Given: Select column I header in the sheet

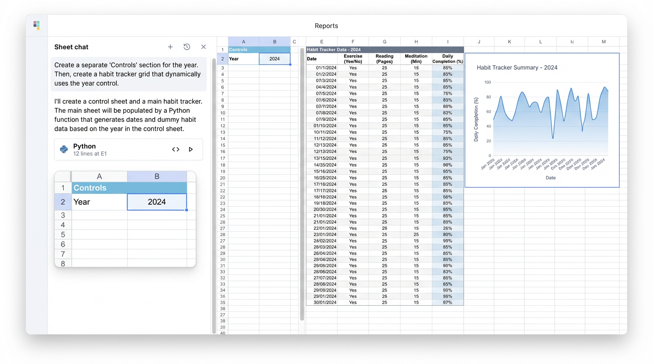Looking at the screenshot, I should point(448,42).
